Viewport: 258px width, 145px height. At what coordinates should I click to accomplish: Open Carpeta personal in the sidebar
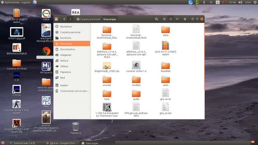pyautogui.click(x=72, y=32)
